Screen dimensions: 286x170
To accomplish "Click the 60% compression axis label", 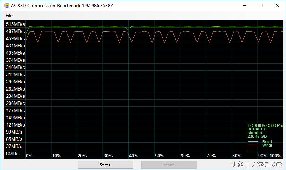I will coord(185,156).
